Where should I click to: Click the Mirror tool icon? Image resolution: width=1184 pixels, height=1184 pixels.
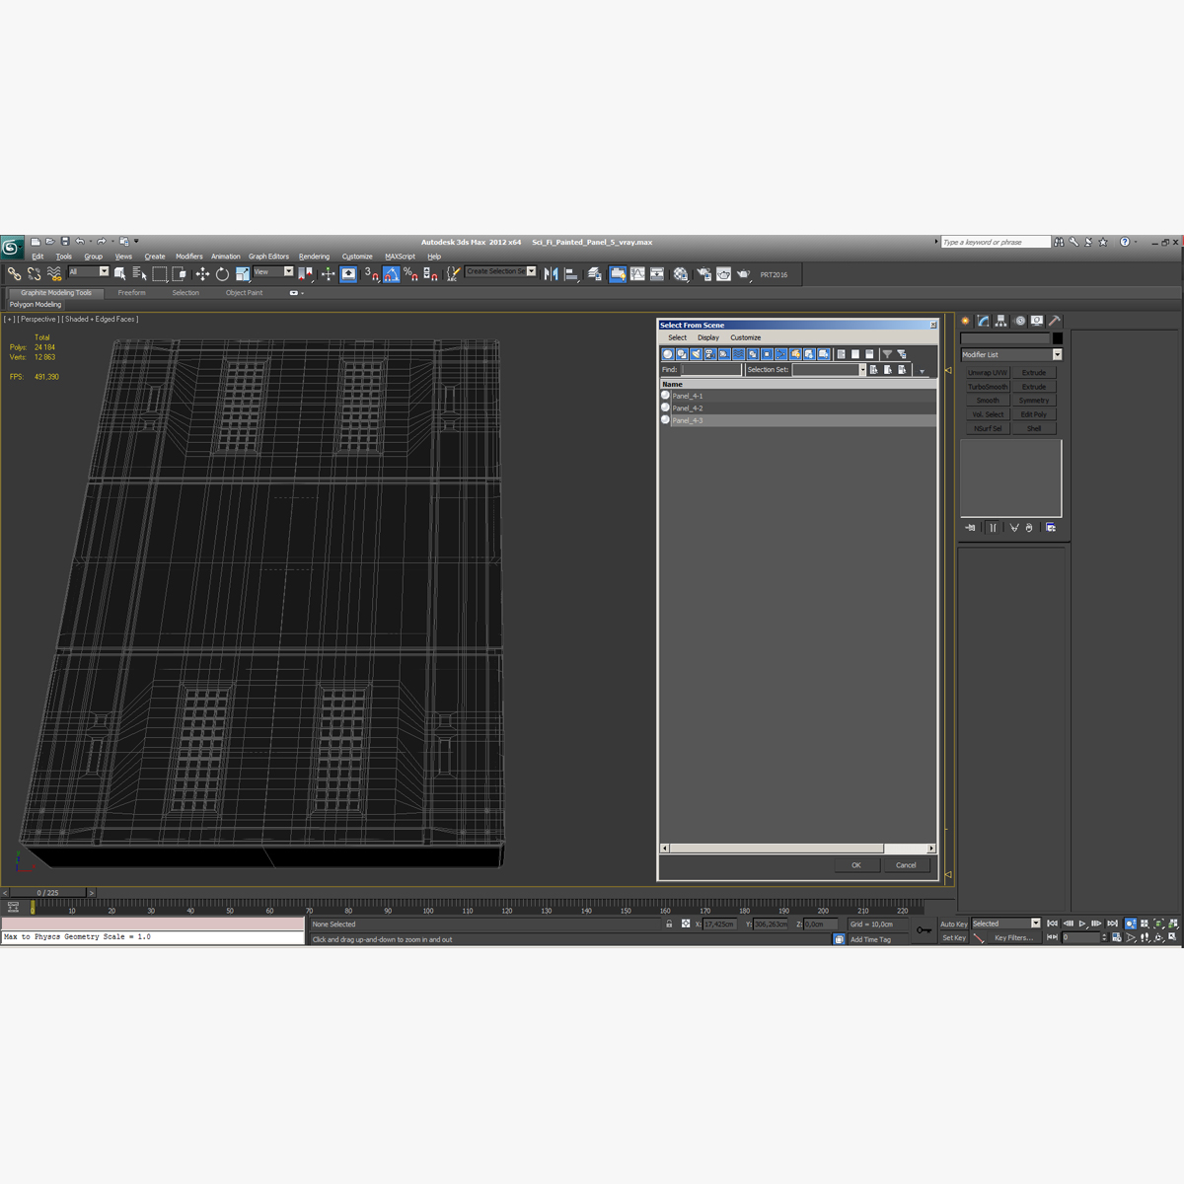551,274
